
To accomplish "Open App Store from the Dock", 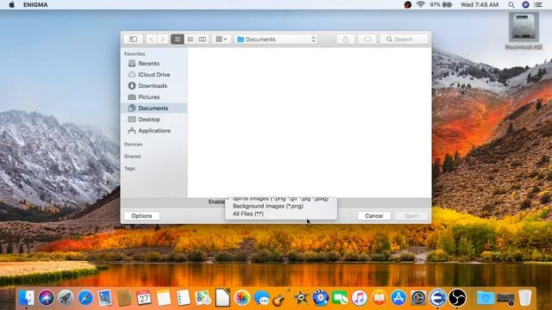I will point(398,298).
